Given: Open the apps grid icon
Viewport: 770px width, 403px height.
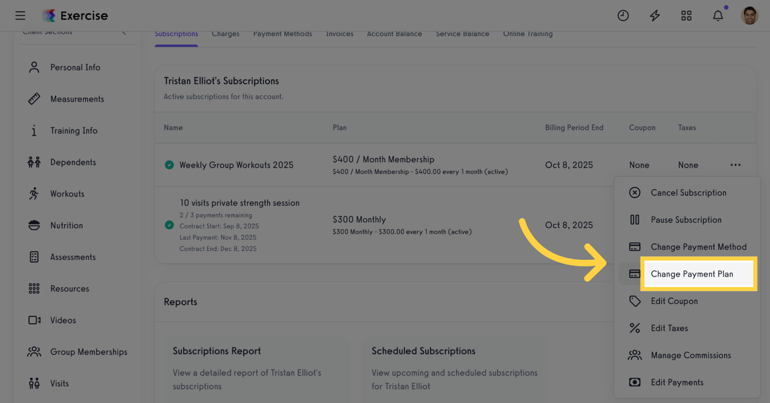Looking at the screenshot, I should (x=686, y=16).
